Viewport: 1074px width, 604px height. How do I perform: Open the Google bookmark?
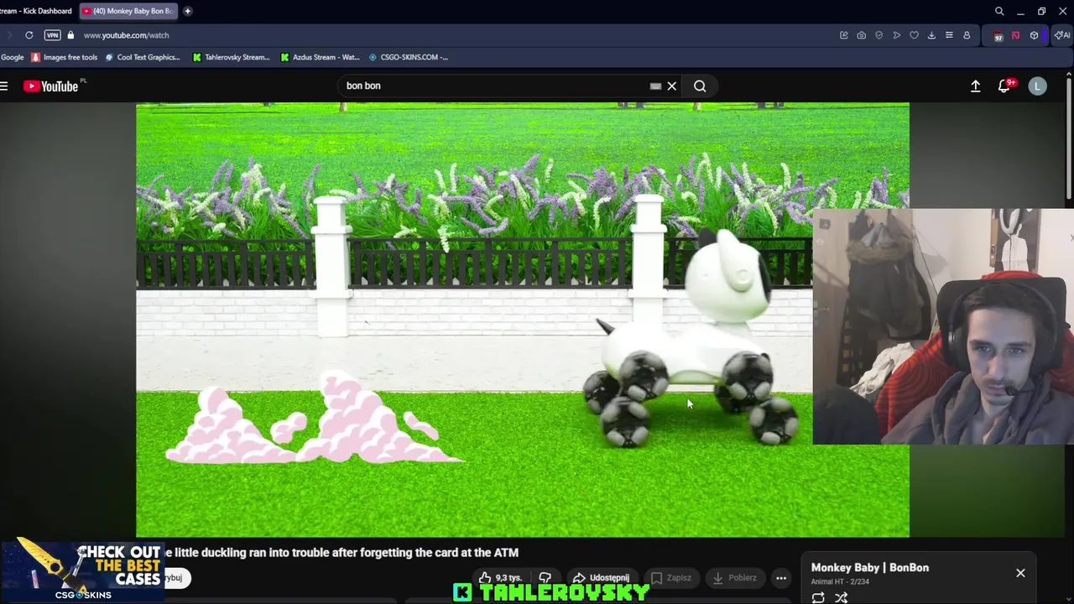click(12, 57)
